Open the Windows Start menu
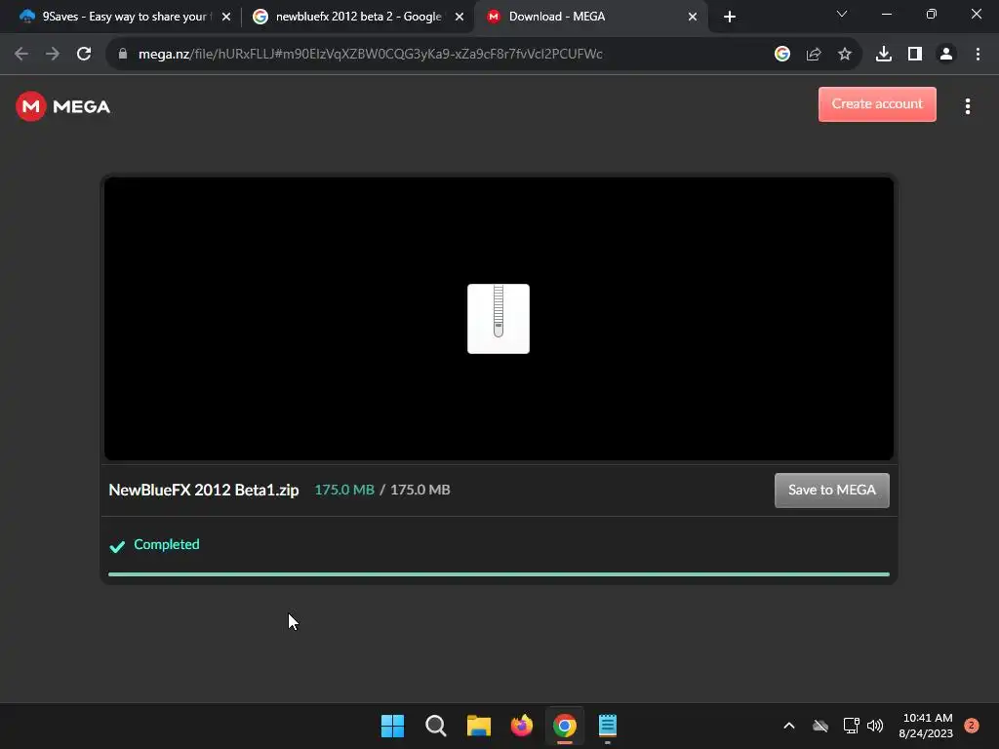Viewport: 999px width, 749px height. click(x=392, y=726)
